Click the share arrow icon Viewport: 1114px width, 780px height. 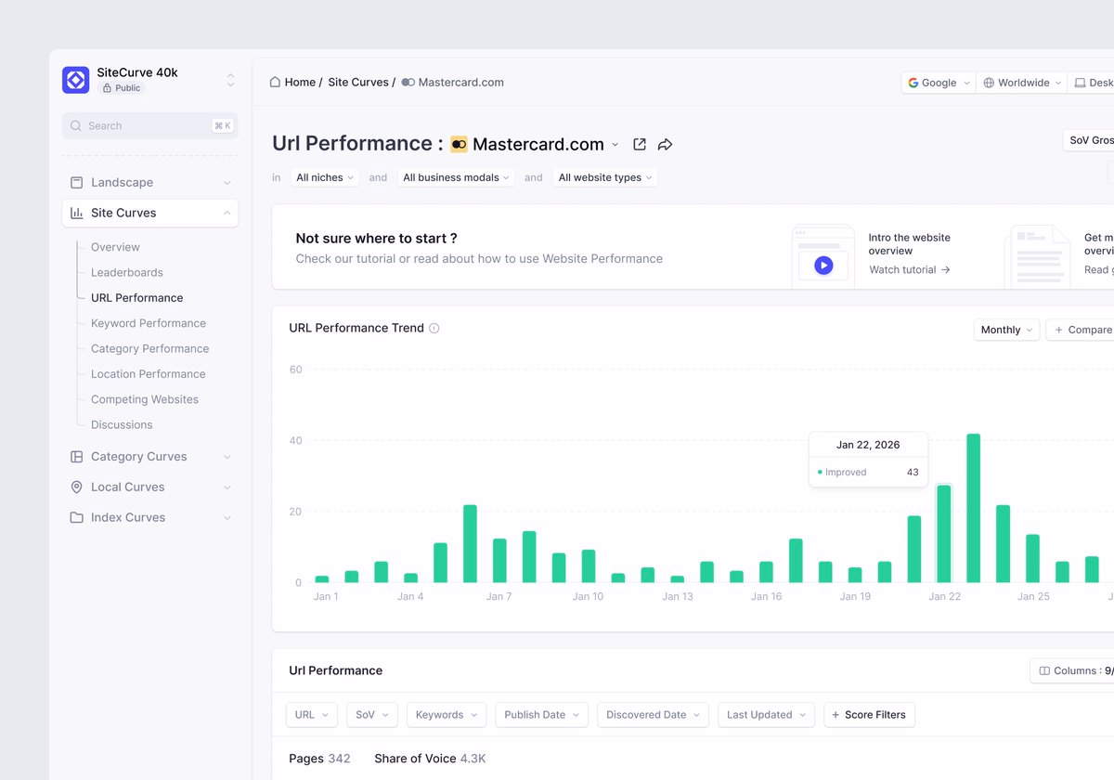click(665, 144)
